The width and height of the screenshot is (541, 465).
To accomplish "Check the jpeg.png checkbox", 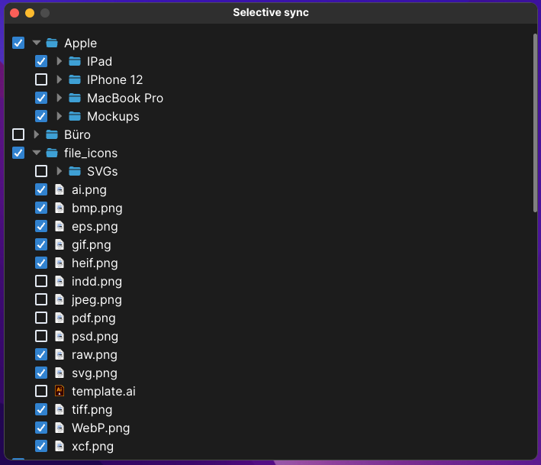I will tap(41, 299).
